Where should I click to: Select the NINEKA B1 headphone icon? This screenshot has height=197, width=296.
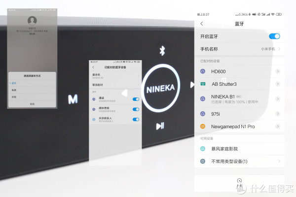tap(203, 99)
